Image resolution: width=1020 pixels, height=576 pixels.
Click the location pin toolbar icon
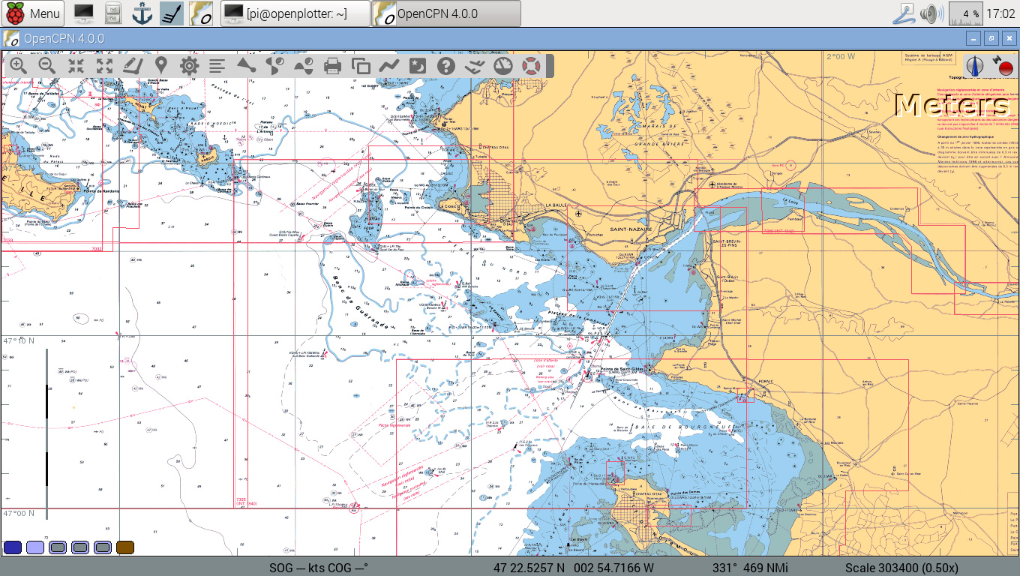click(161, 66)
